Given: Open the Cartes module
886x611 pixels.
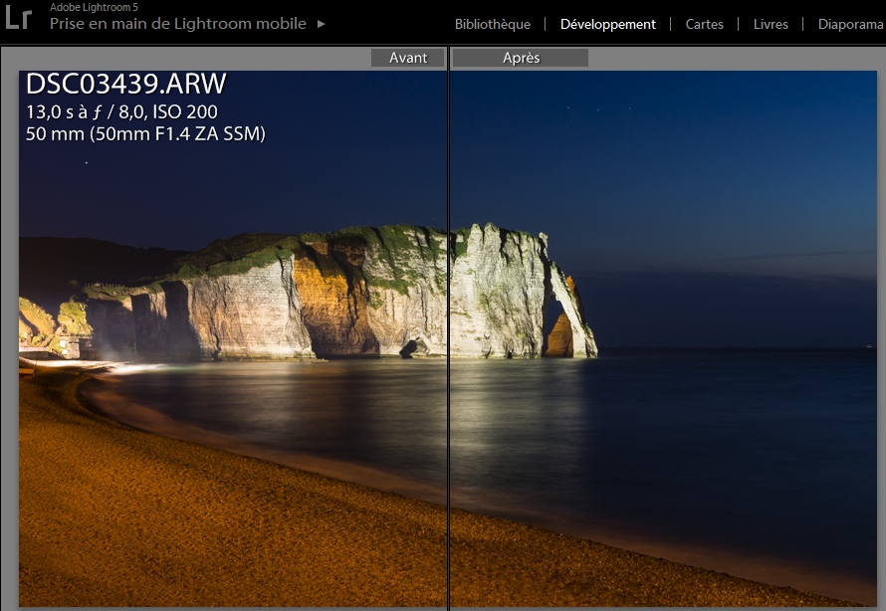Looking at the screenshot, I should pos(704,24).
